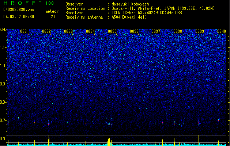Click the meteor count value 21
Image resolution: width=230 pixels, height=146 pixels.
[x=53, y=17]
